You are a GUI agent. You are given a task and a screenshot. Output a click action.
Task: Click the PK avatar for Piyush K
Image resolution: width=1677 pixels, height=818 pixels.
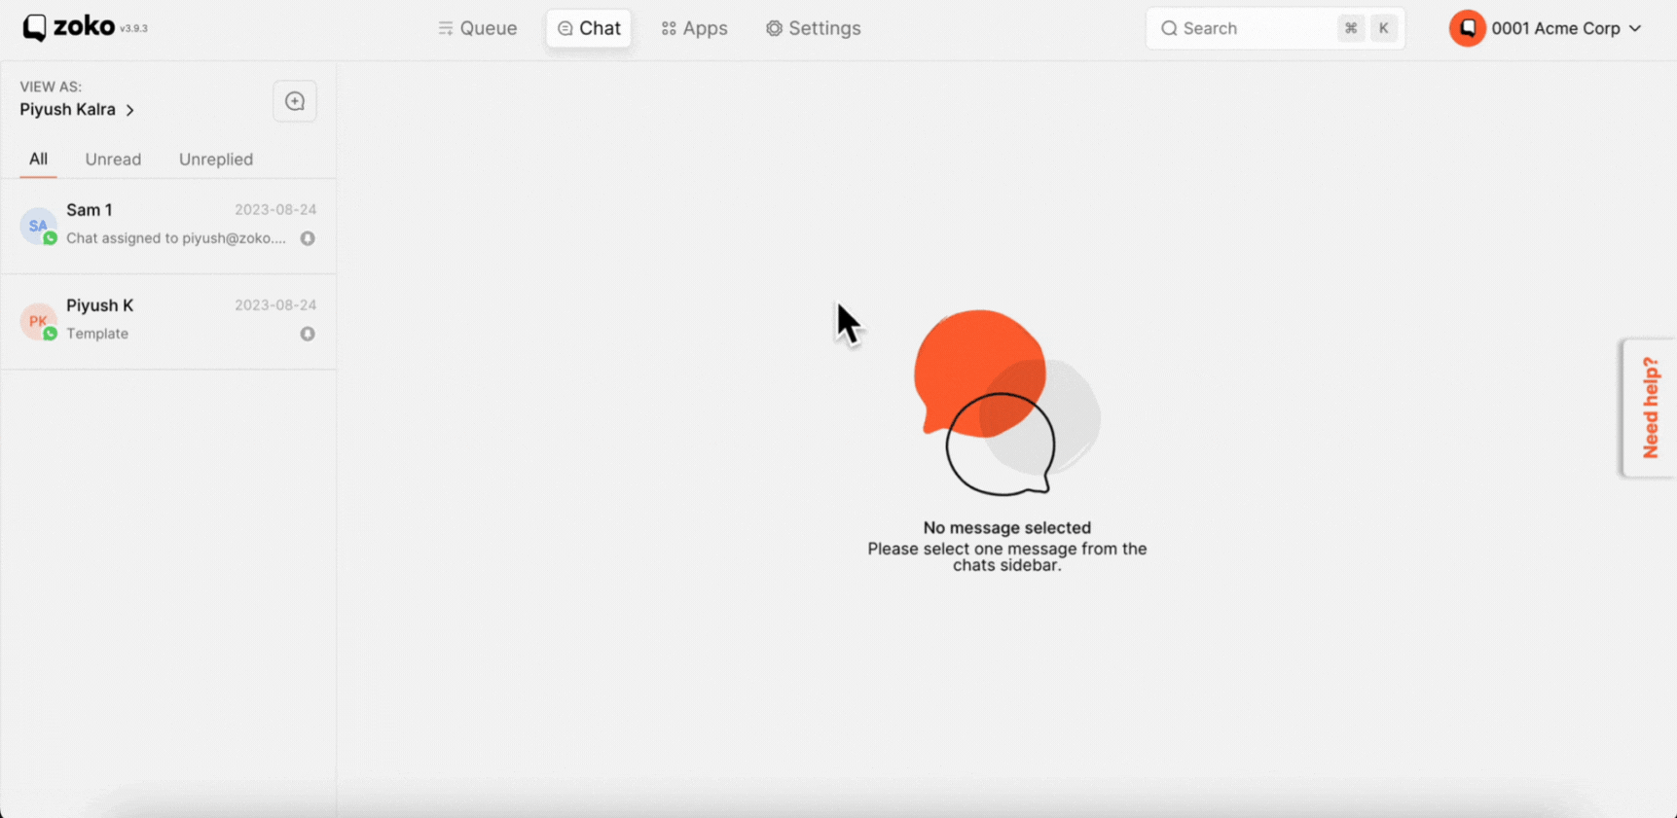38,321
